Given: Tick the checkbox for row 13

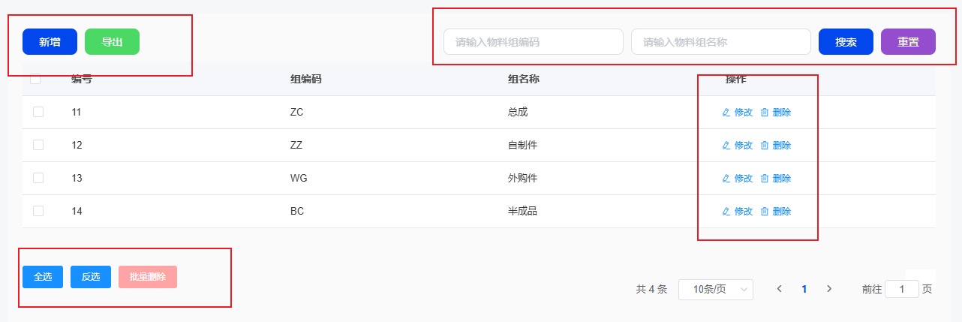Looking at the screenshot, I should click(38, 178).
